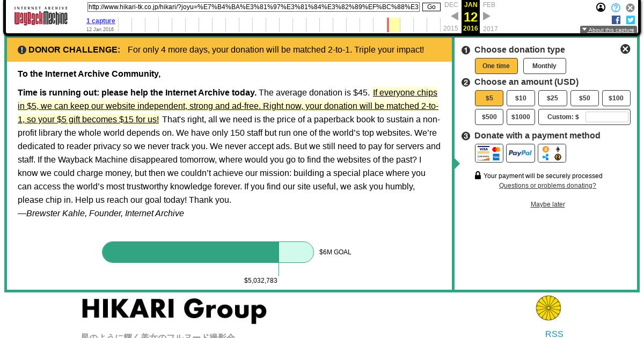Viewport: 644px width, 338px height.
Task: Select One time donation type
Action: click(x=496, y=66)
